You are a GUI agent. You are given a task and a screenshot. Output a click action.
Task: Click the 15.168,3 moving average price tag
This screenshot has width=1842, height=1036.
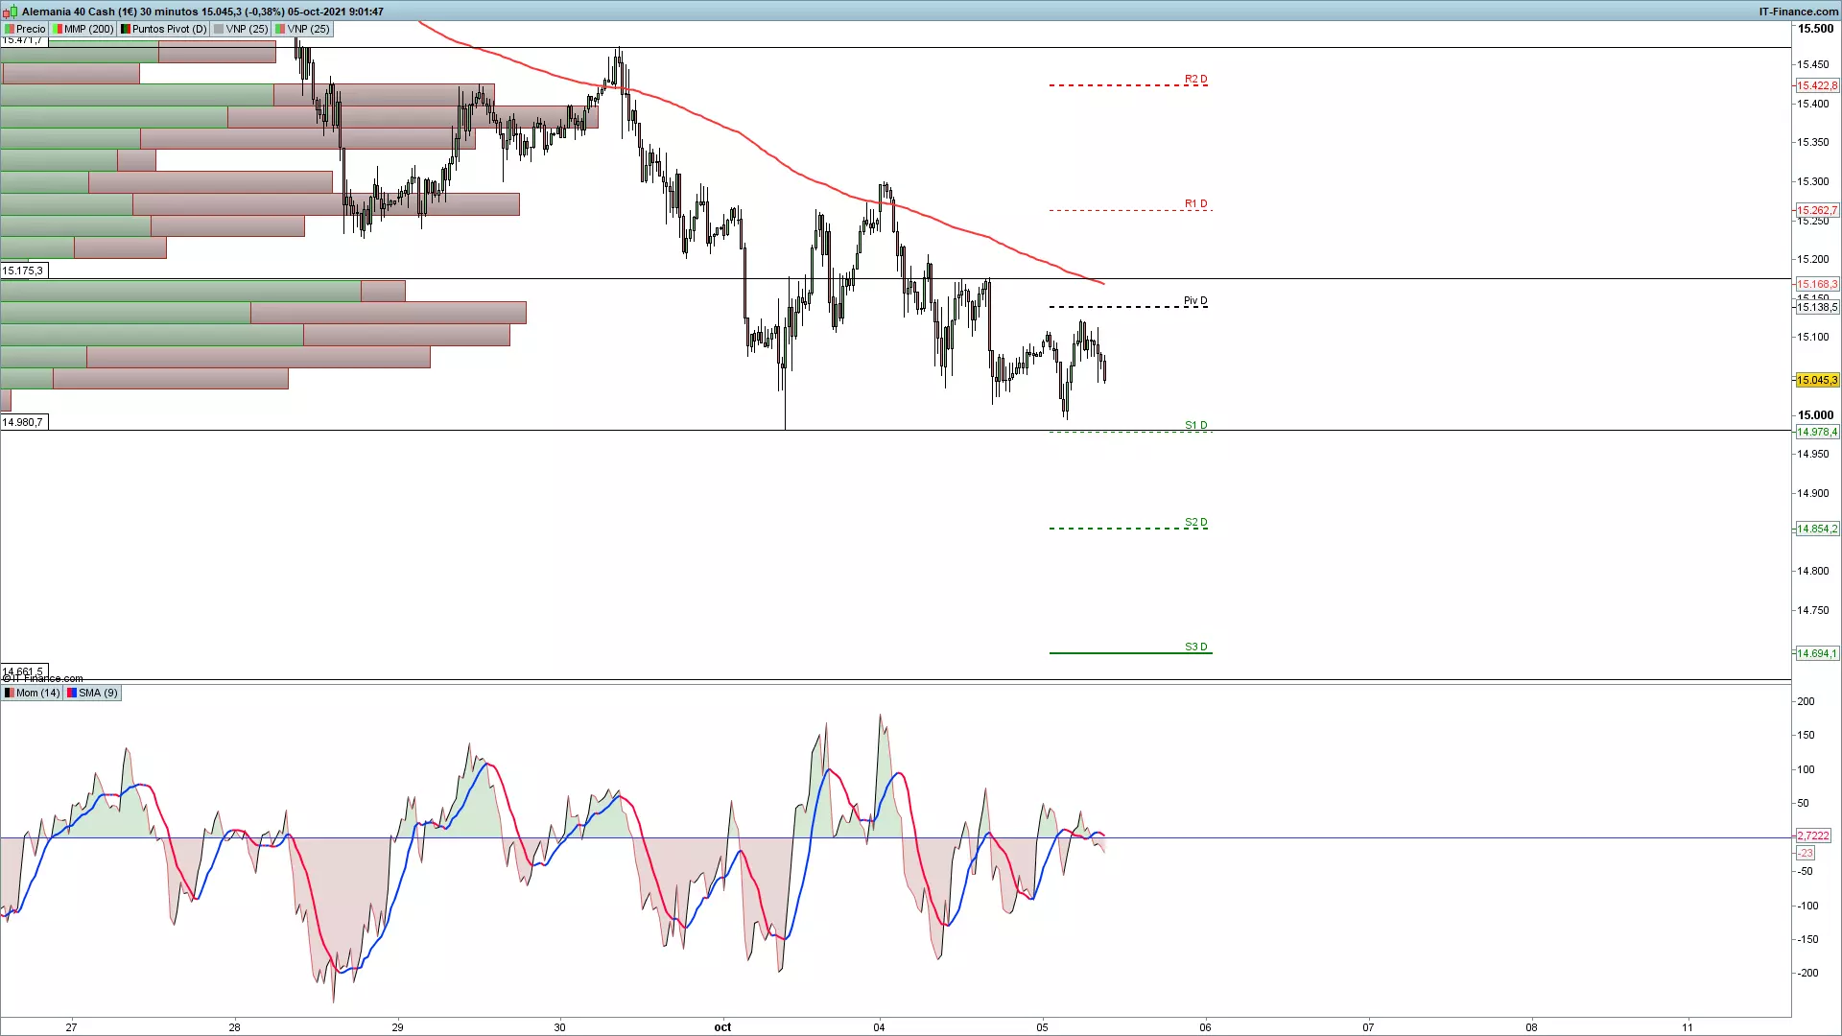(x=1817, y=284)
